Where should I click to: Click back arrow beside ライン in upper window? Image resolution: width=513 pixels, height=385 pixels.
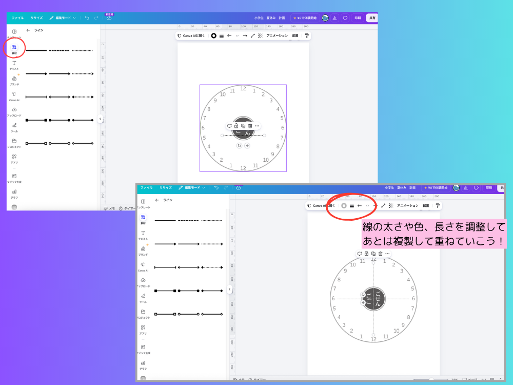tap(28, 30)
